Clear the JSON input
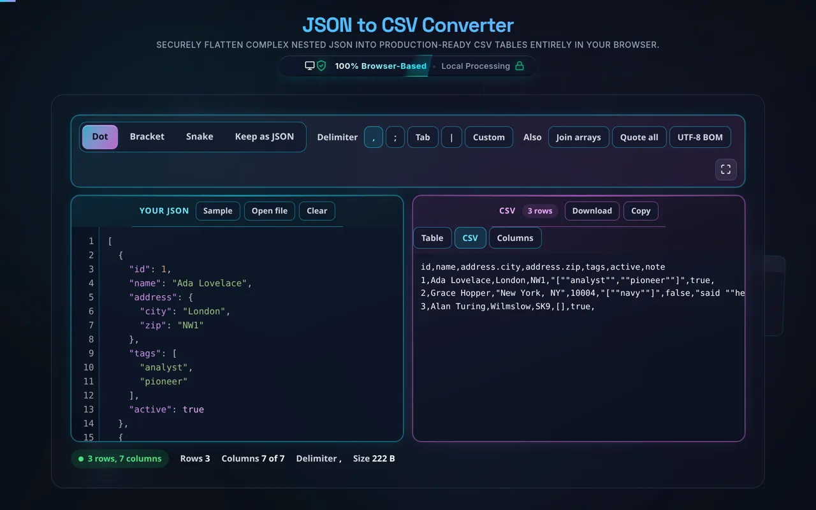 click(x=317, y=211)
